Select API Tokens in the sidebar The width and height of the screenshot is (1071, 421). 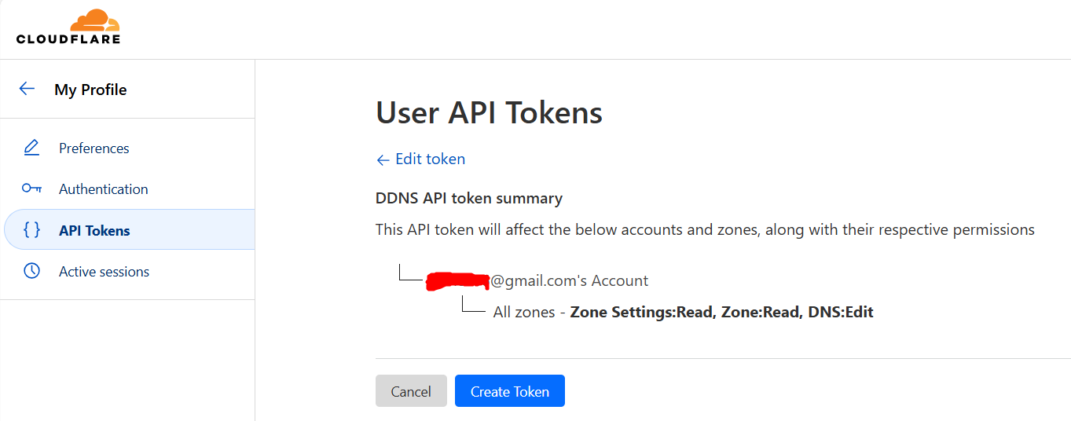[x=130, y=229]
